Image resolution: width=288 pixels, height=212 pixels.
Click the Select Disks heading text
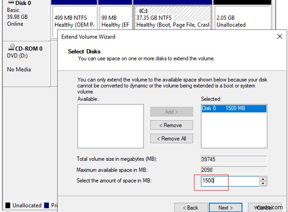coord(84,52)
